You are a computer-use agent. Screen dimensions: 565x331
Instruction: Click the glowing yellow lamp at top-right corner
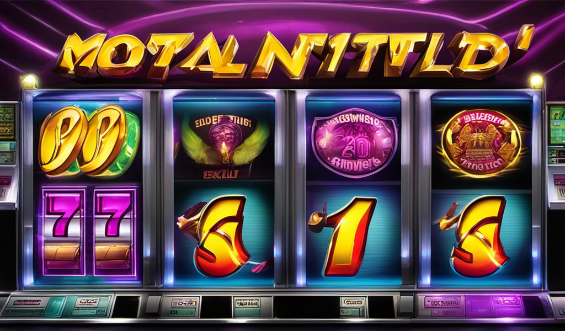pos(536,81)
